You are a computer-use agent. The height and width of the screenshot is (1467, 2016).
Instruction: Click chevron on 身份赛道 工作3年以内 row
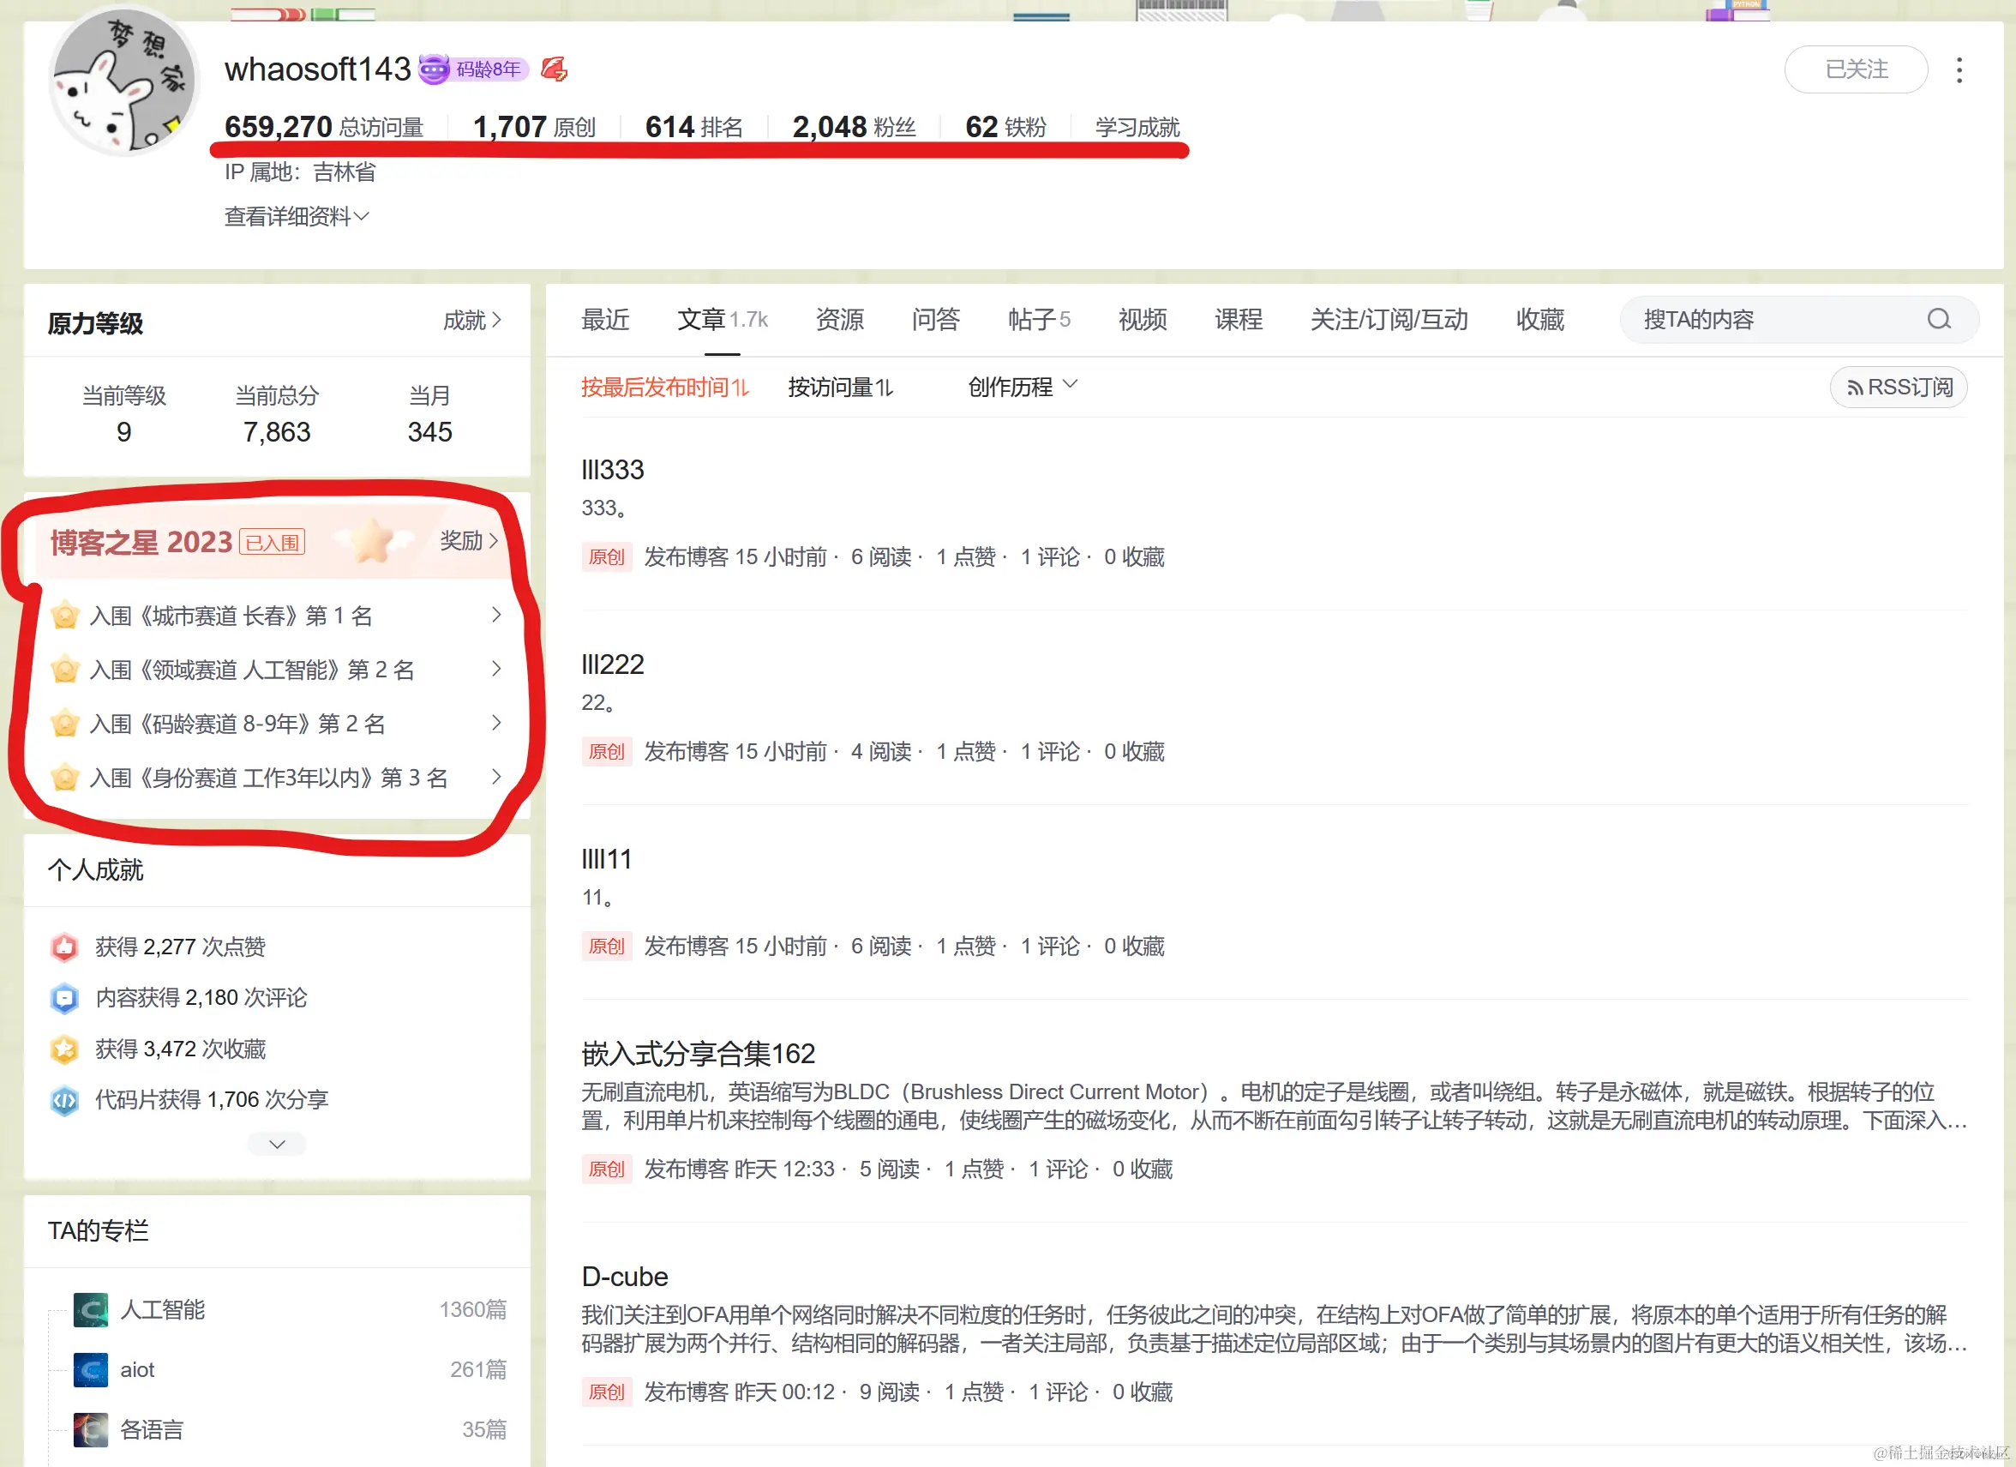tap(496, 777)
